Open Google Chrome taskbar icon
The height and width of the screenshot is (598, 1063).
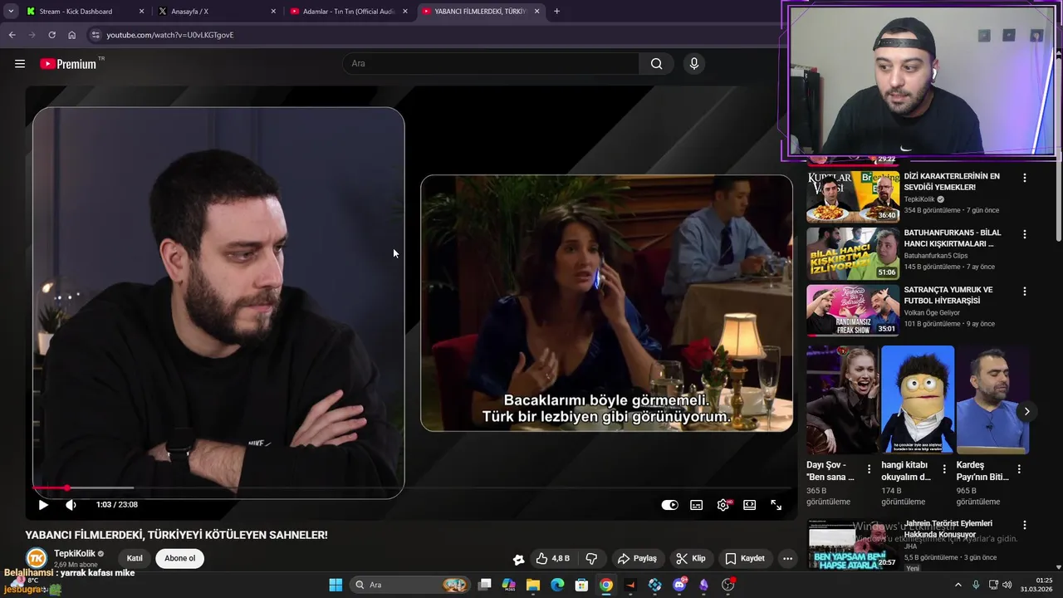coord(606,585)
